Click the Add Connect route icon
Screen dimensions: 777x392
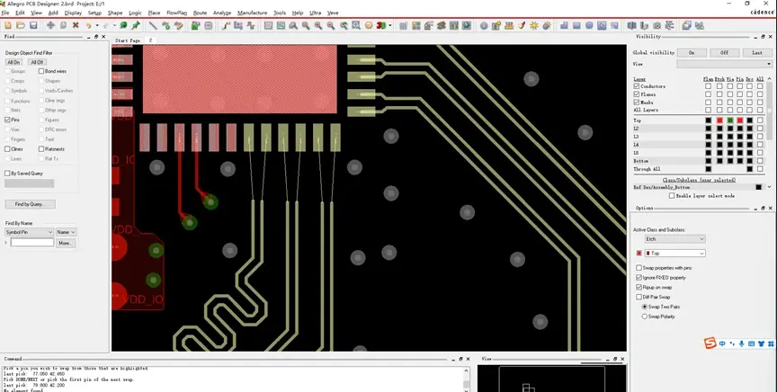[x=226, y=25]
